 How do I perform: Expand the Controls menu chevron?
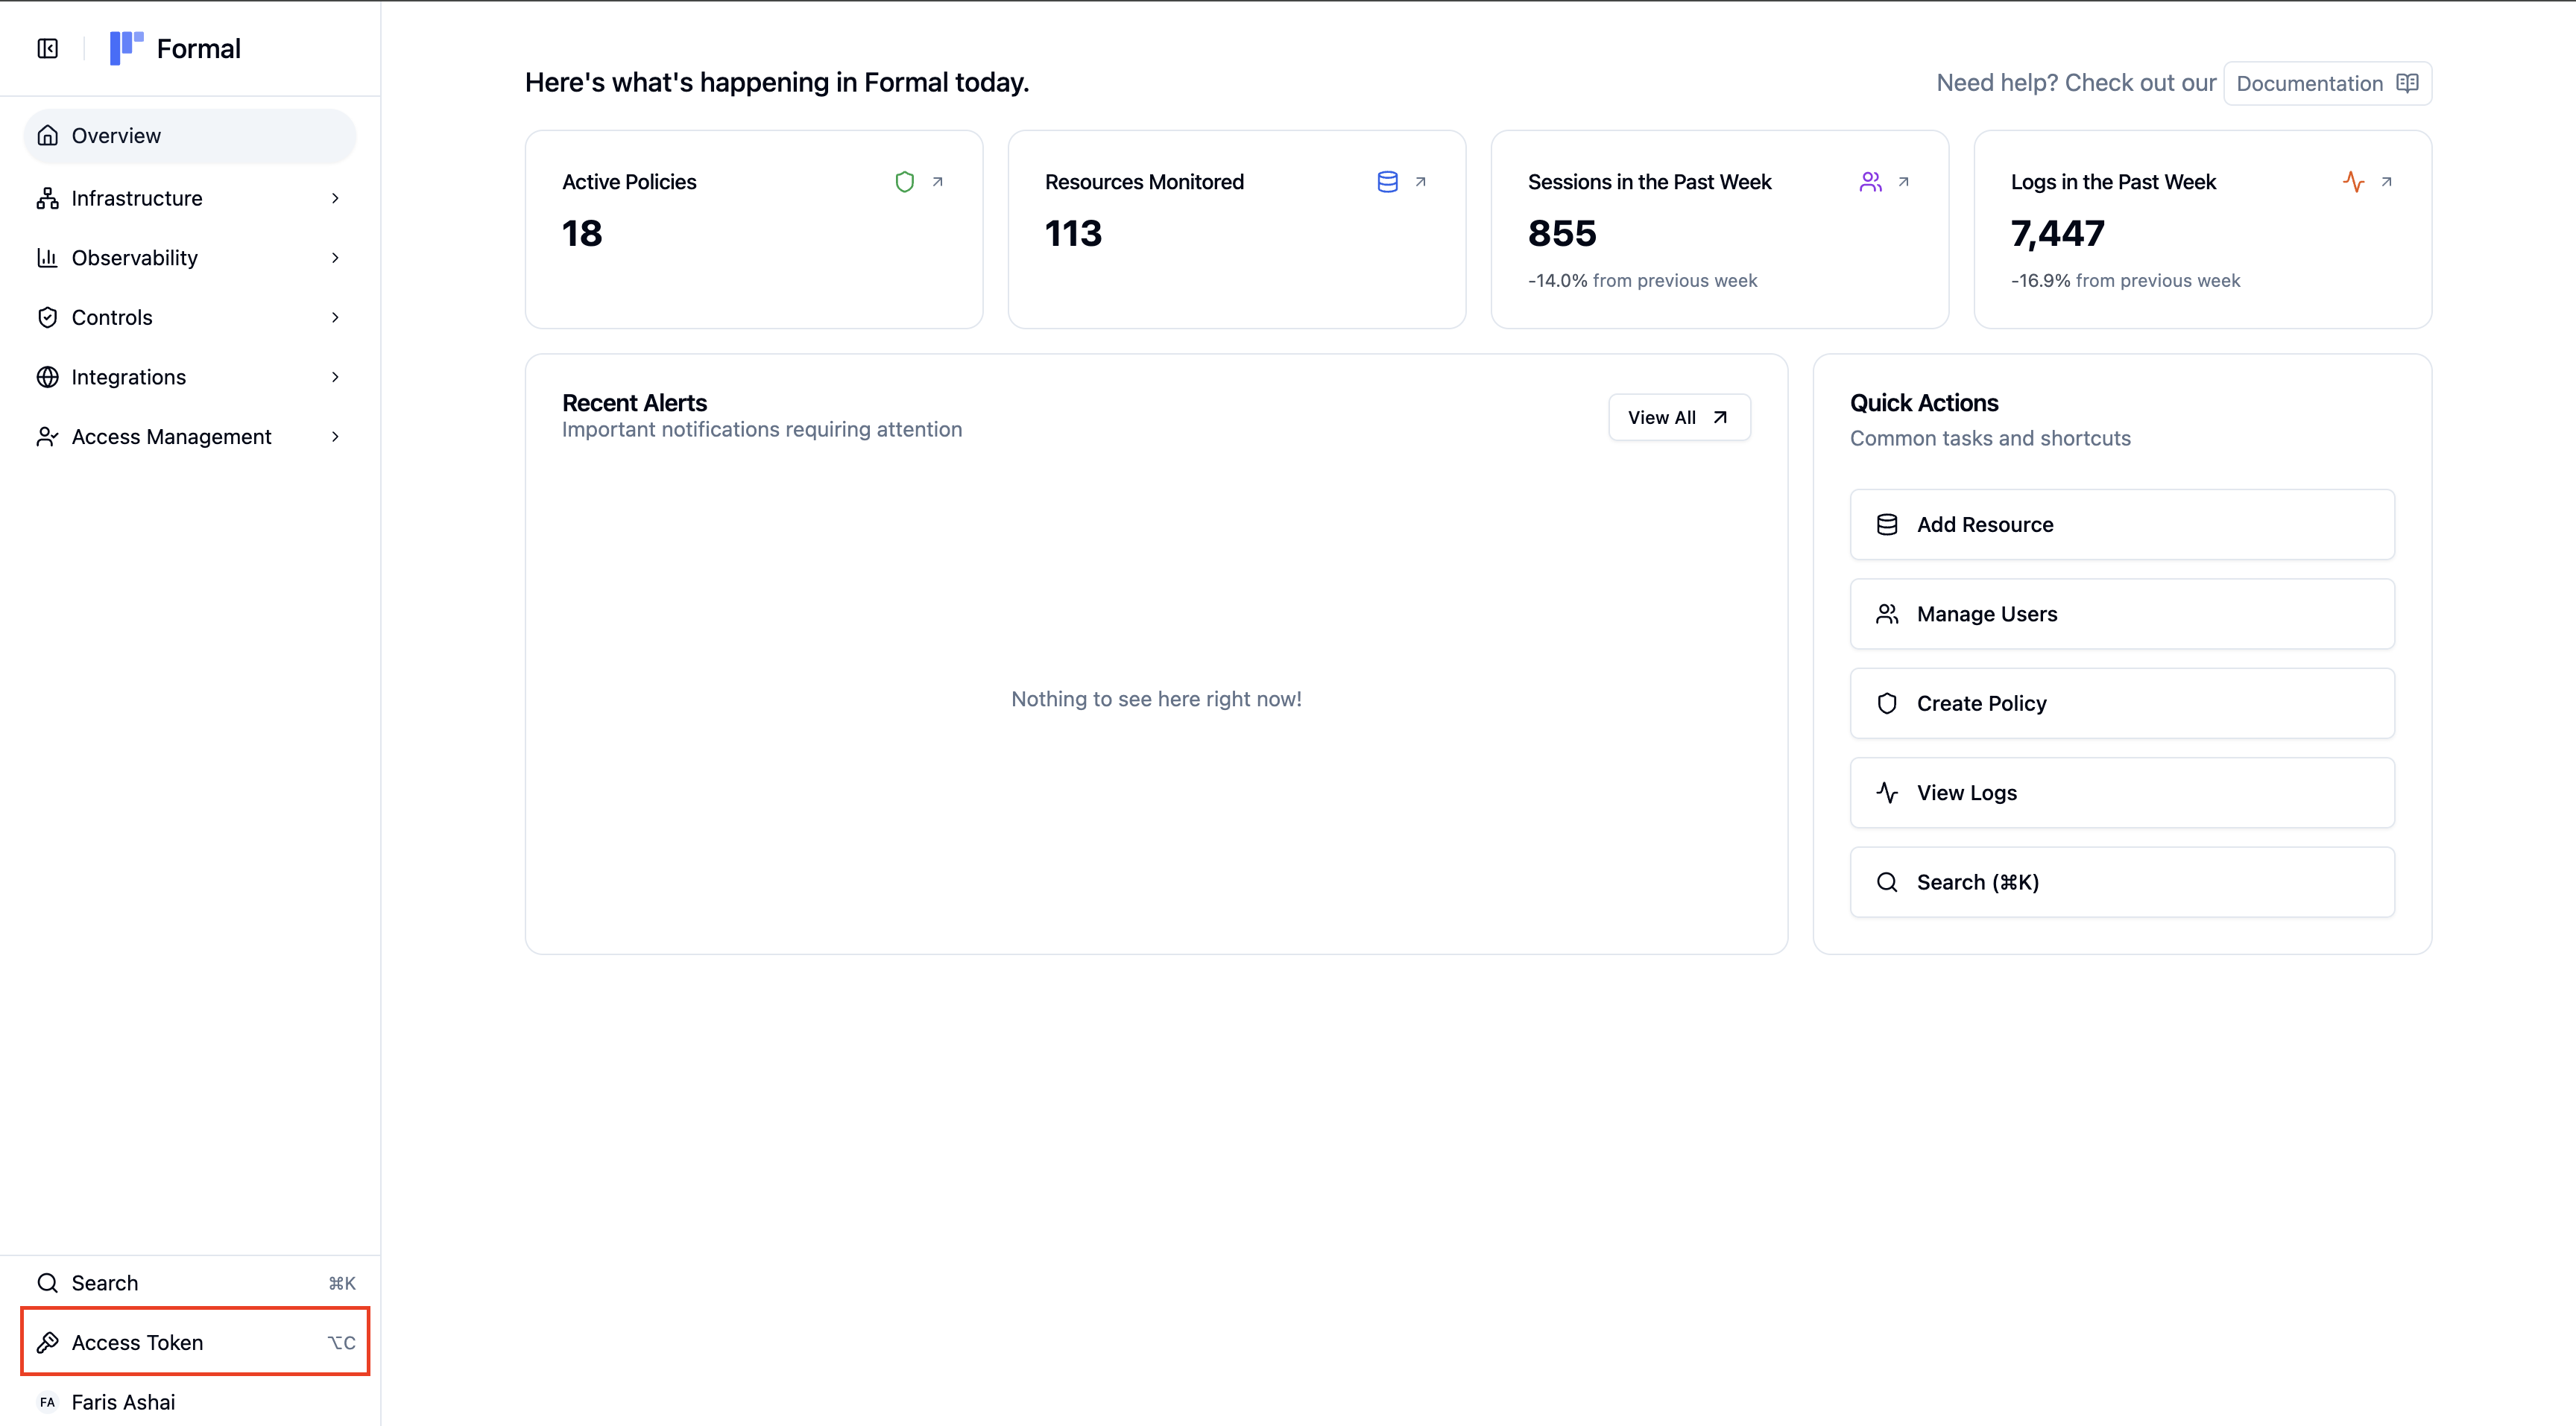point(336,318)
